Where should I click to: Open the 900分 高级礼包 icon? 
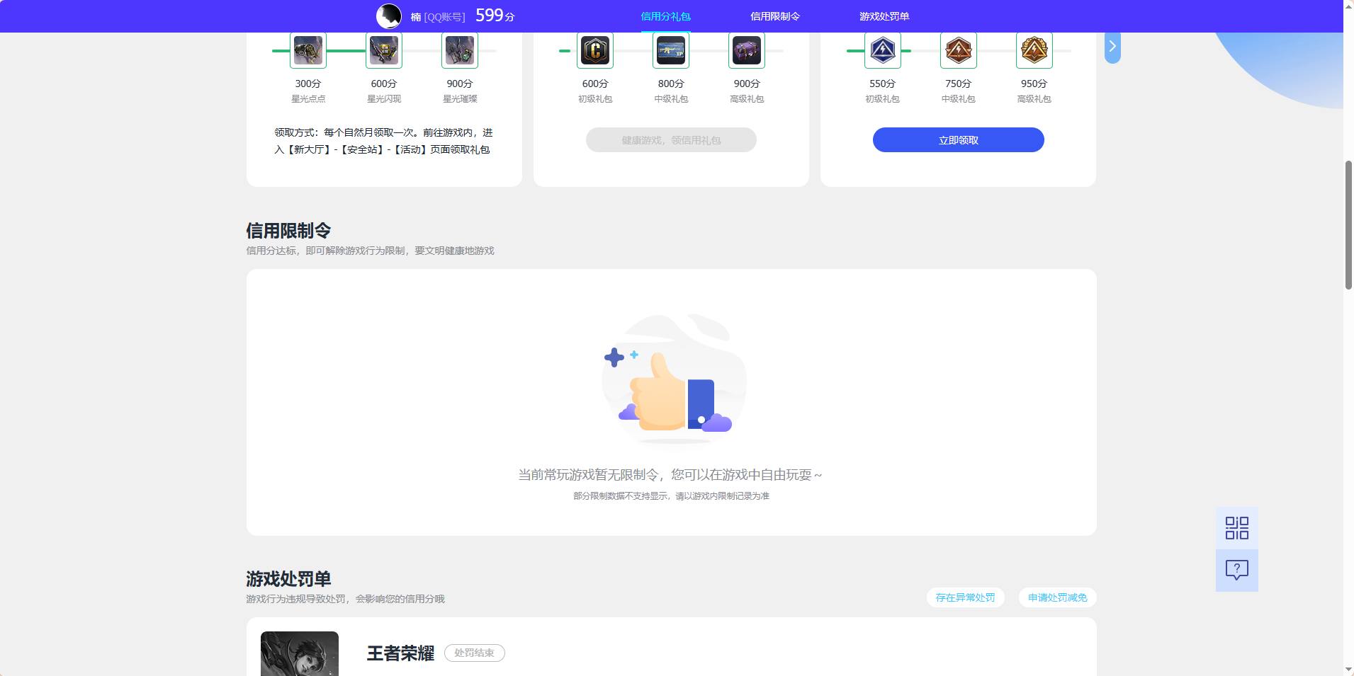click(747, 50)
